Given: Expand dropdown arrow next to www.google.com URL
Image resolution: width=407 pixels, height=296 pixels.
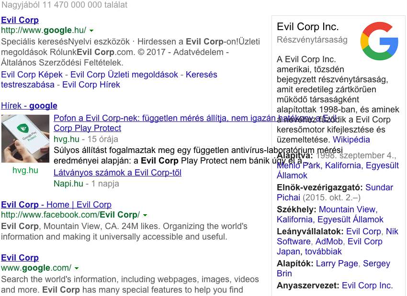Looking at the screenshot, I should [x=77, y=268].
